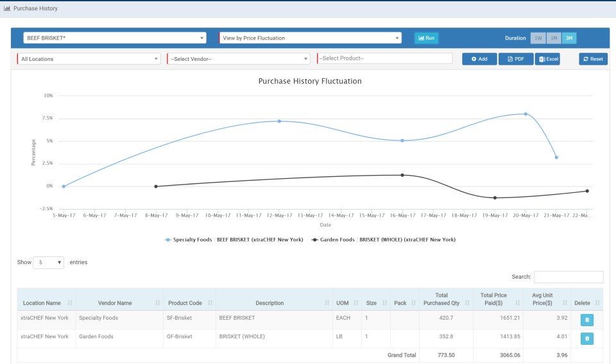Delete the Specialty Foods row with trash icon
Image resolution: width=616 pixels, height=364 pixels.
click(587, 320)
